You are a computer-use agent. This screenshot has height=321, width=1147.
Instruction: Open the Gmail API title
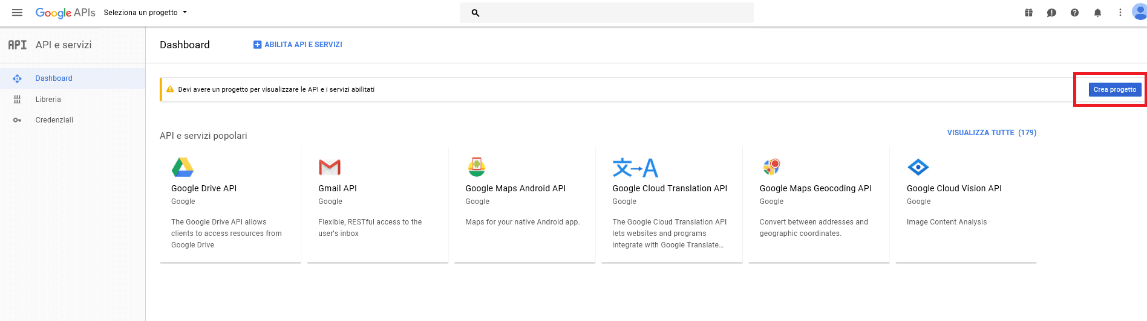pos(338,188)
